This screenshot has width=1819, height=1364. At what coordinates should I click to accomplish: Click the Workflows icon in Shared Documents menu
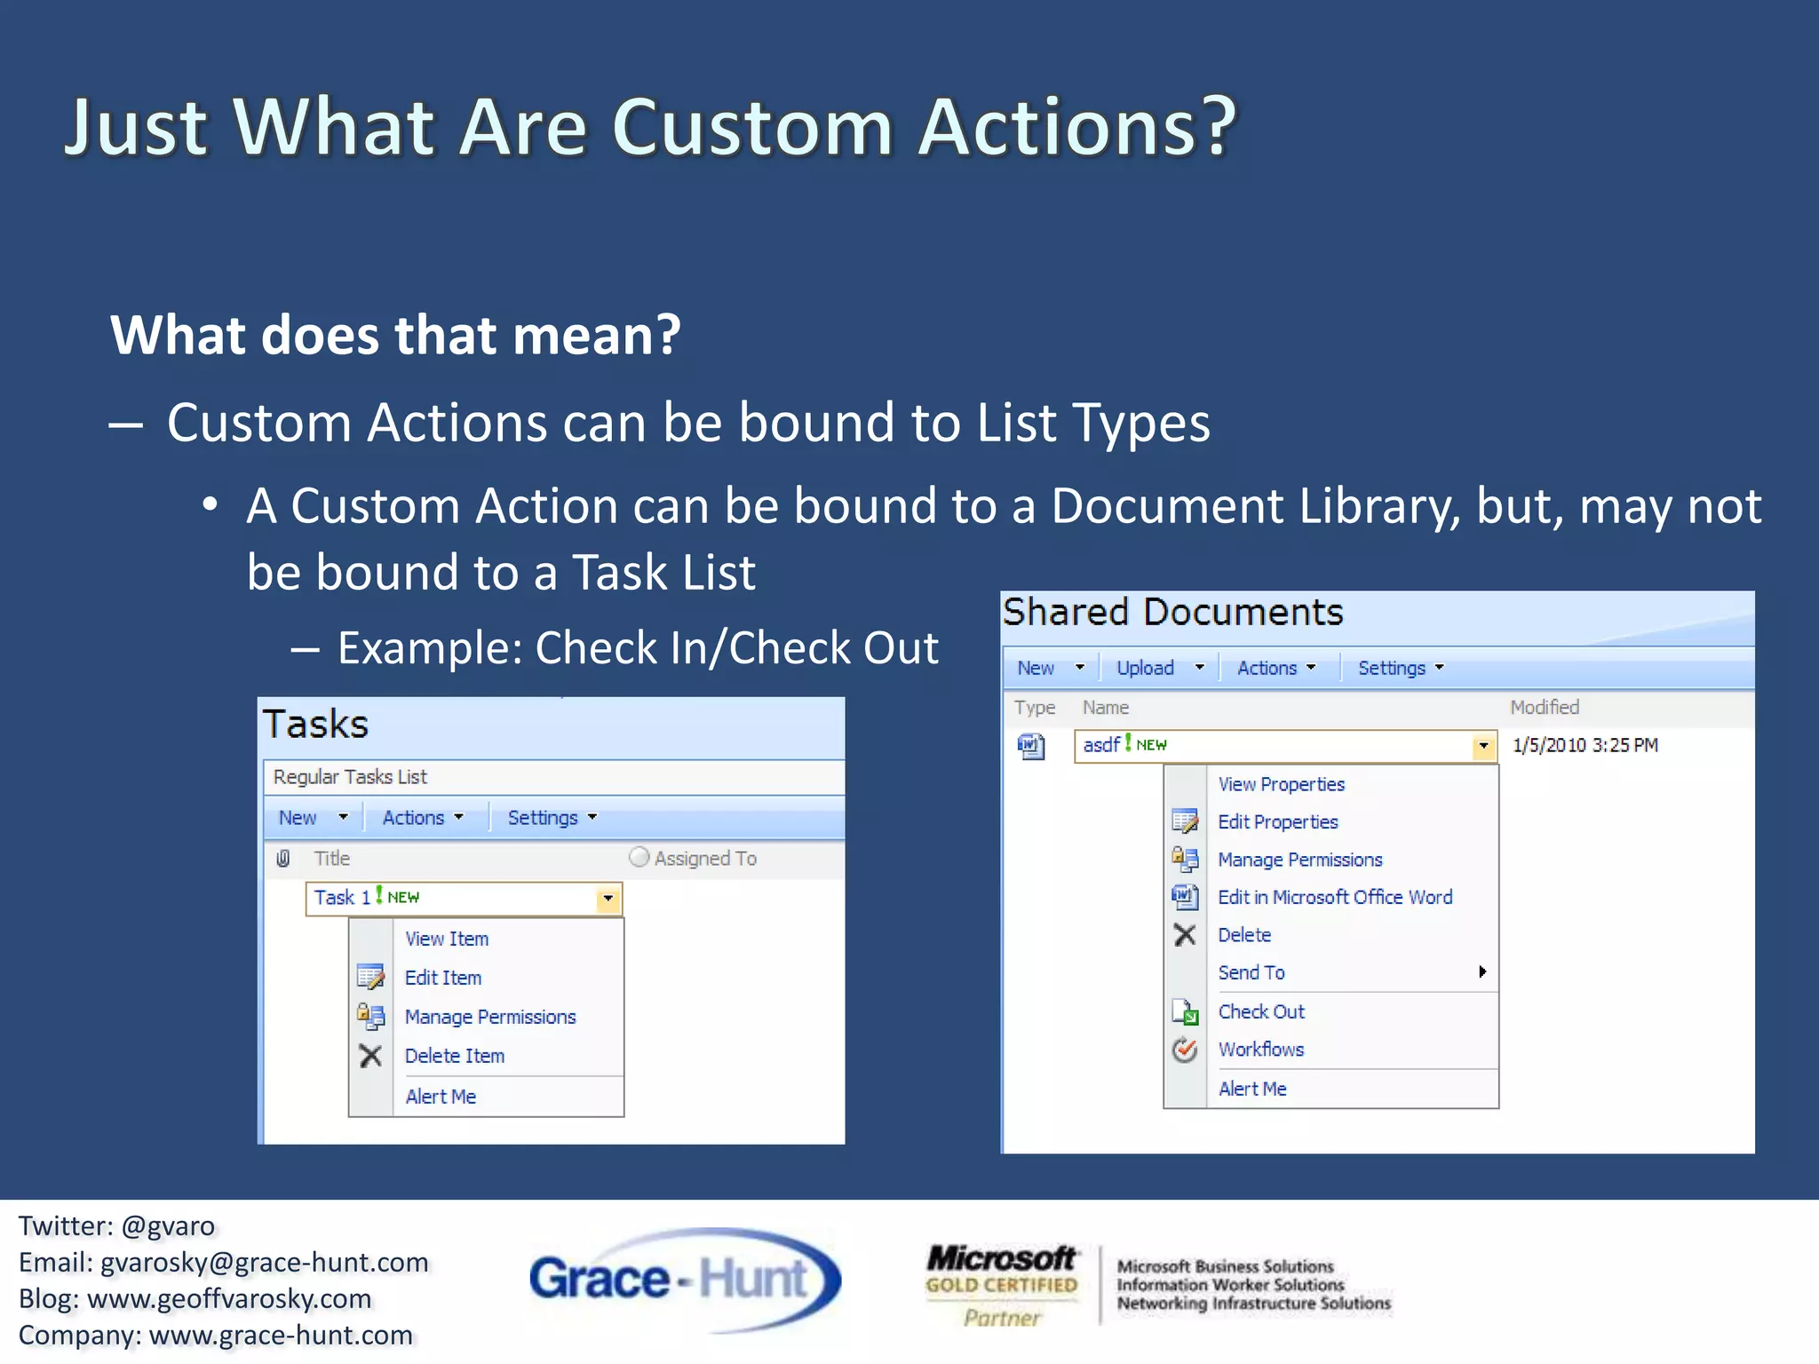pyautogui.click(x=1185, y=1050)
